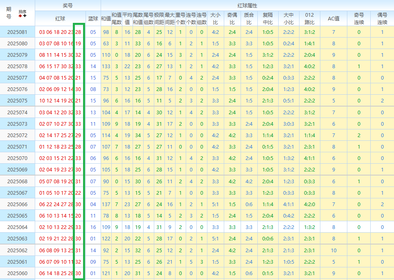Sort descending with the black down arrow

tap(25, 16)
